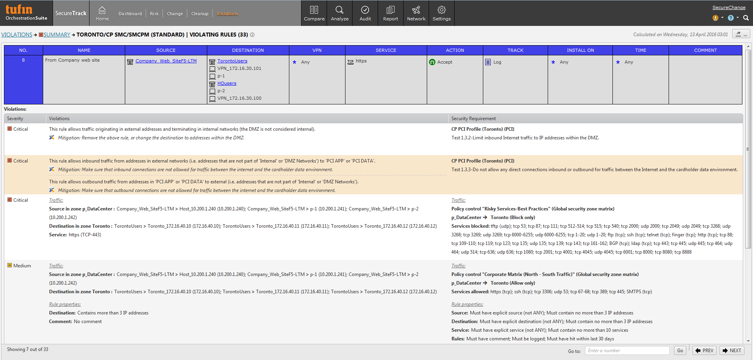Click the PREV button
Viewport: 753px width, 360px height.
704,351
